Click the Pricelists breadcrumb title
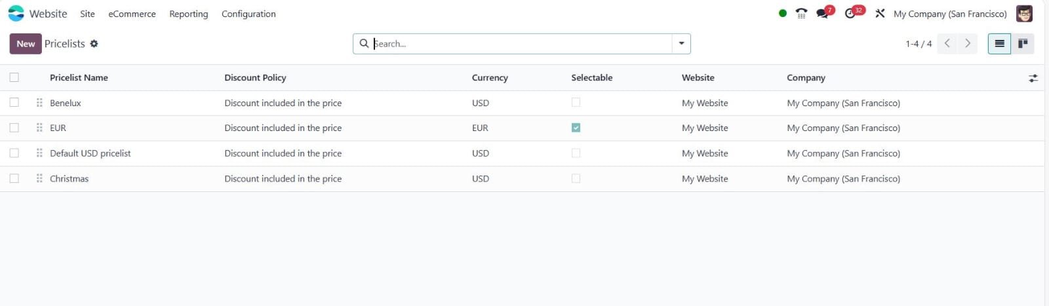 click(x=65, y=43)
